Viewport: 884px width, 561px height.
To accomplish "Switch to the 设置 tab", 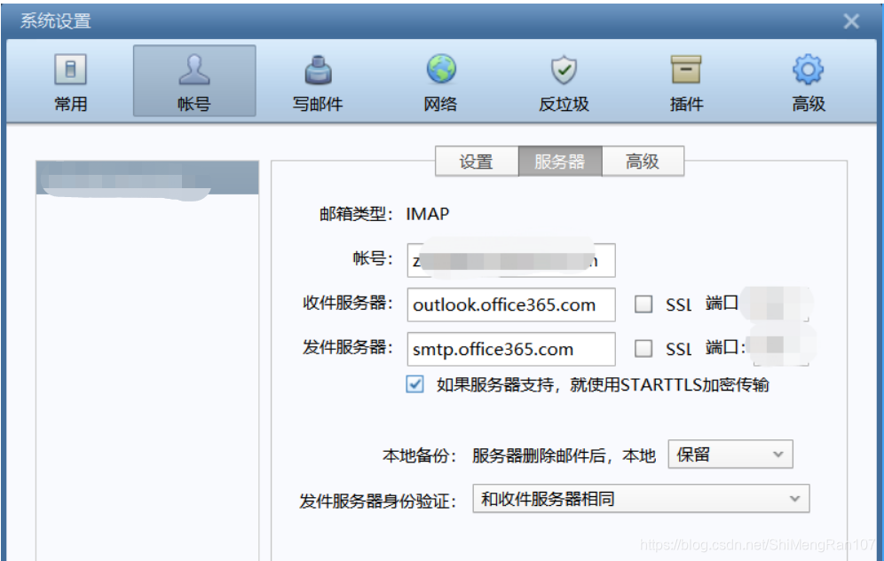I will [477, 162].
